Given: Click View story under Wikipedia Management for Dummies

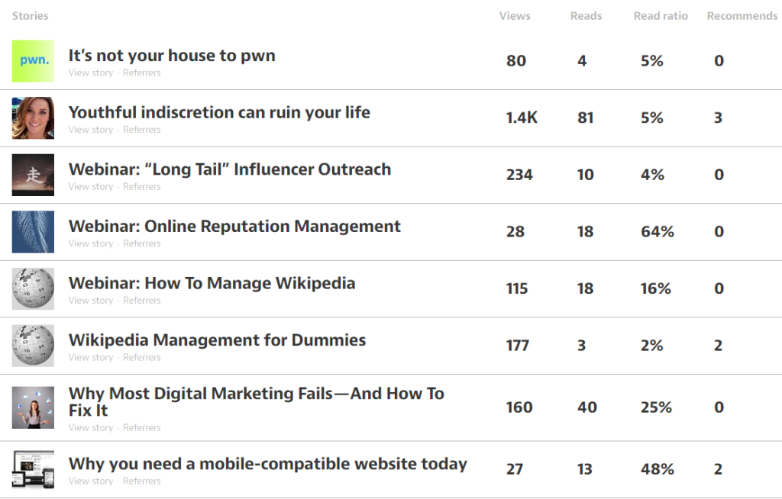Looking at the screenshot, I should pos(90,357).
